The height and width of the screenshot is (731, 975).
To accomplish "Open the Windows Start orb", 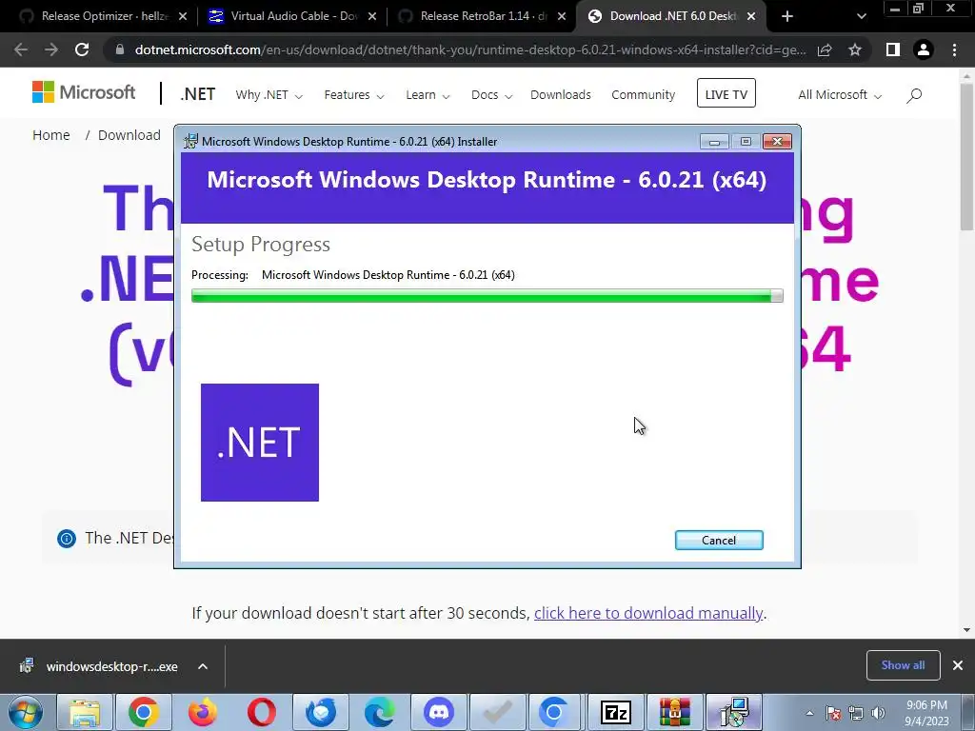I will pos(26,712).
